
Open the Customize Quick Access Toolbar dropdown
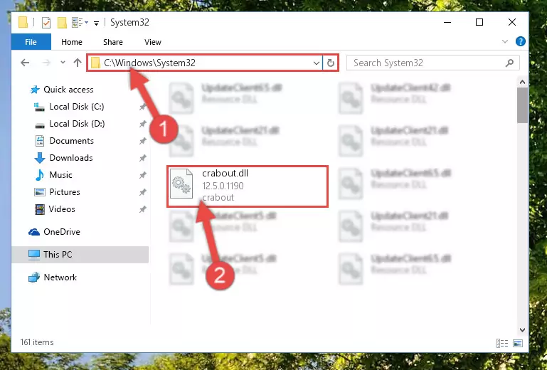click(x=96, y=23)
